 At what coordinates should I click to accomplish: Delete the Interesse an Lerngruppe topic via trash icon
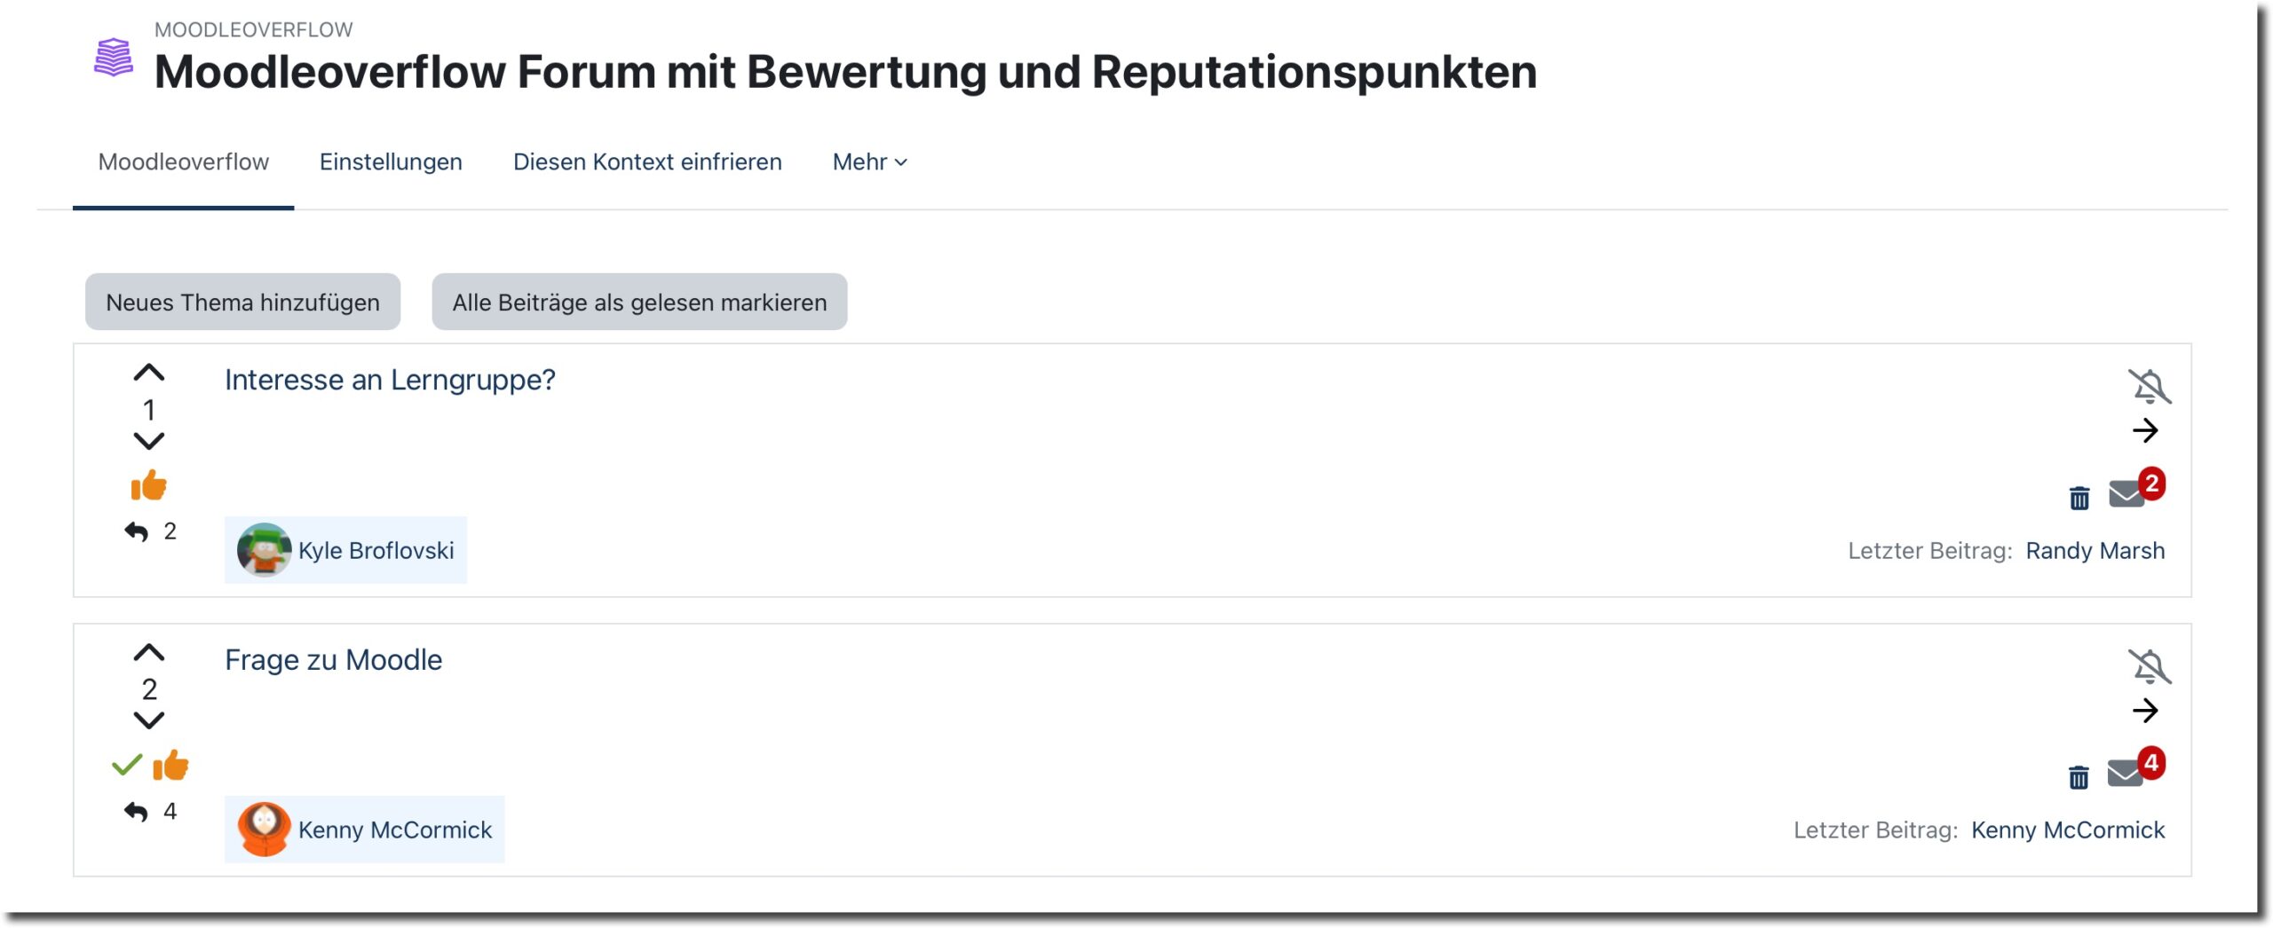tap(2079, 499)
